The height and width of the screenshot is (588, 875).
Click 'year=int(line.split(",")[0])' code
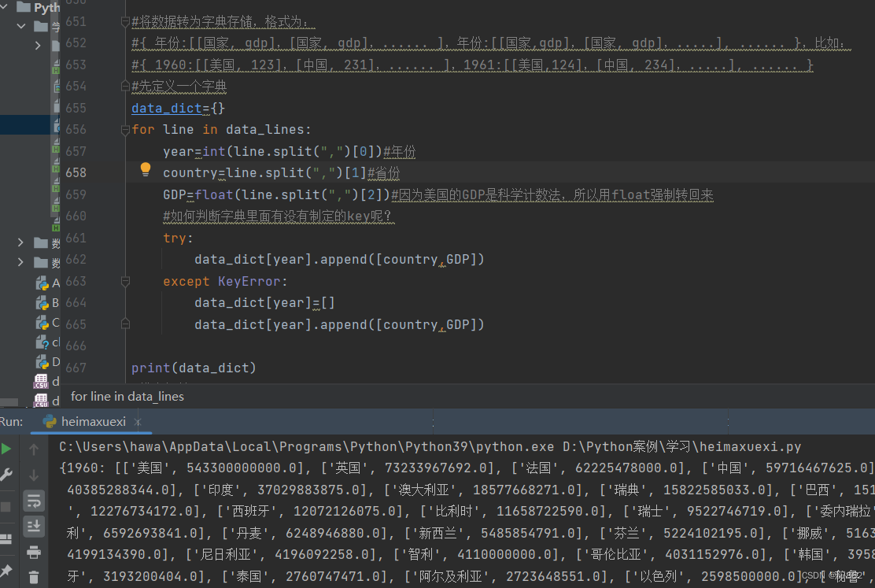point(272,151)
